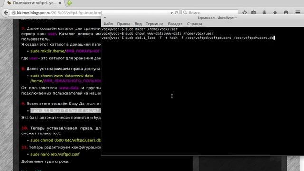Click the highlighted 'sudo db5.1_load' text on page
This screenshot has height=171, width=304.
click(66, 111)
